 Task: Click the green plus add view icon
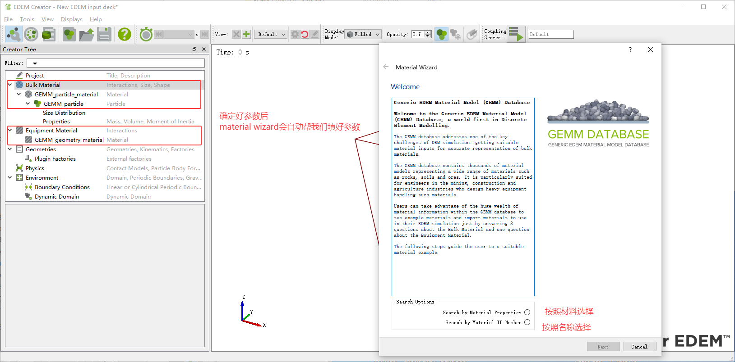click(x=246, y=34)
